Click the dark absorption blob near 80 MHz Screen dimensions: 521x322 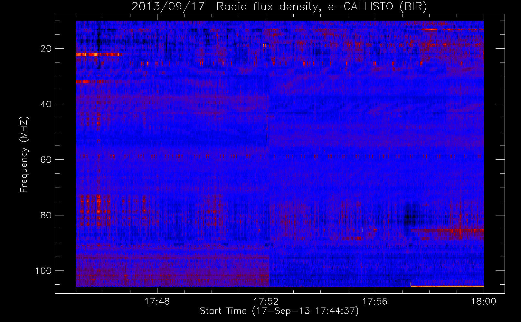[x=411, y=215]
